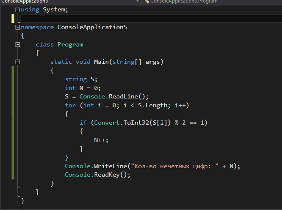Click the int N = 0 declaration
The width and height of the screenshot is (282, 210).
(x=83, y=88)
